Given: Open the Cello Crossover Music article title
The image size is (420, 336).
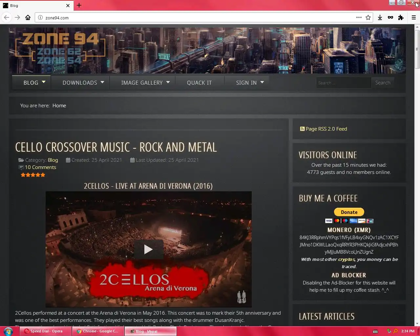Looking at the screenshot, I should (116, 147).
